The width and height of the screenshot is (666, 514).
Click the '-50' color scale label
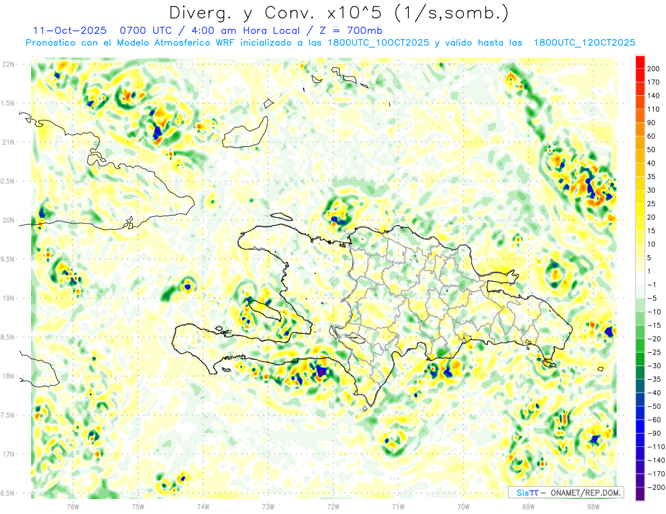(654, 406)
